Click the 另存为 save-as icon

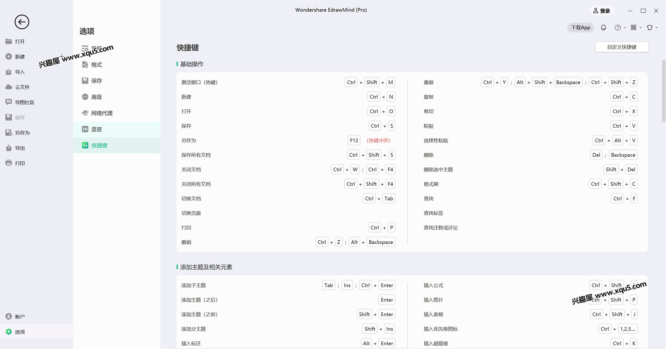pyautogui.click(x=9, y=133)
